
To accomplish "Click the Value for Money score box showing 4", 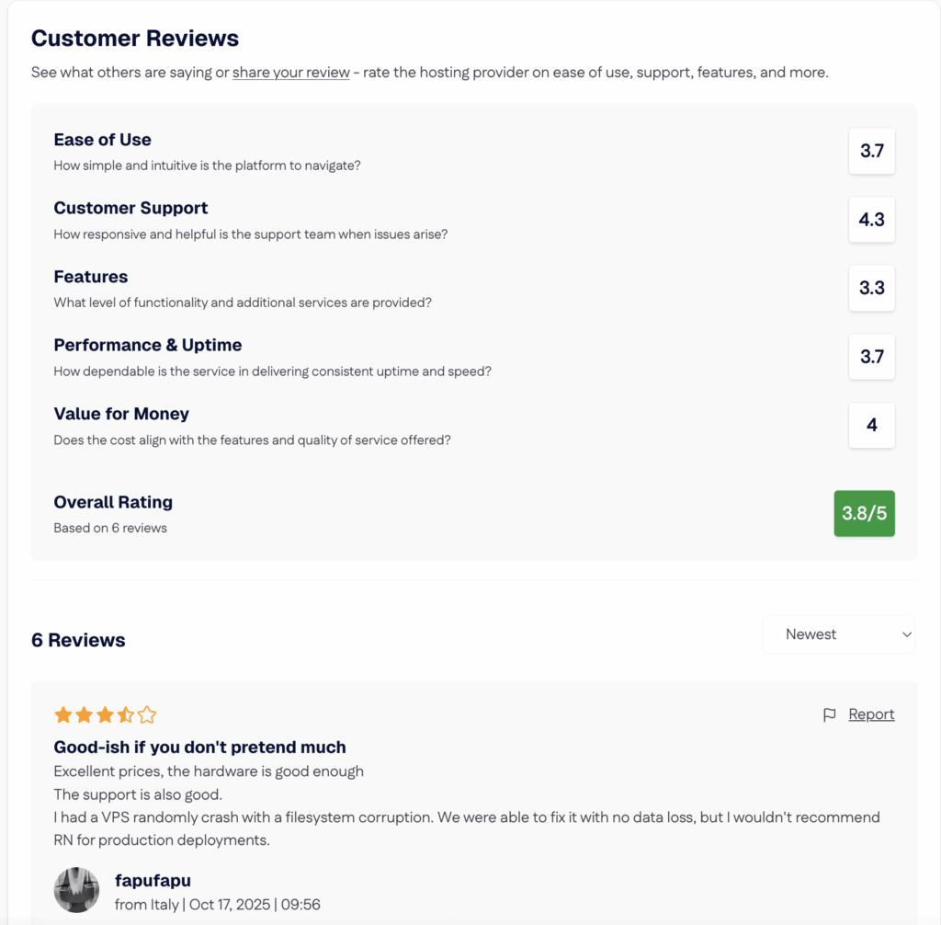I will click(871, 425).
